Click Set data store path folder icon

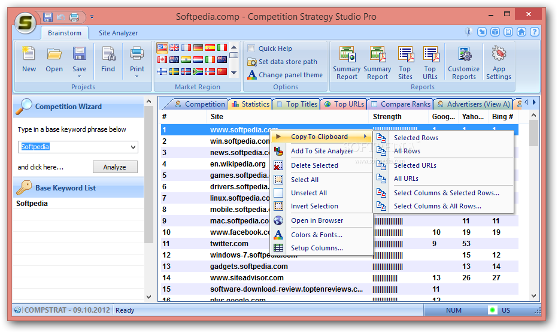coord(251,62)
